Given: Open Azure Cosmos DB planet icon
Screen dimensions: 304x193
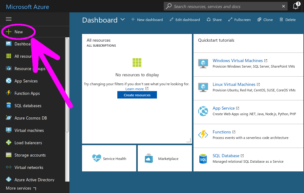Looking at the screenshot, I should click(x=9, y=118).
